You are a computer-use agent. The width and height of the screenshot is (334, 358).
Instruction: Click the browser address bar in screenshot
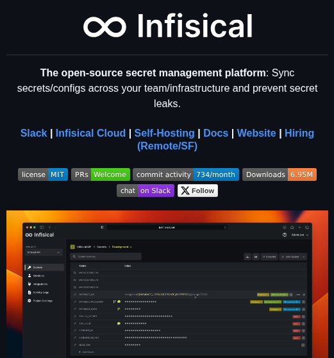(167, 227)
